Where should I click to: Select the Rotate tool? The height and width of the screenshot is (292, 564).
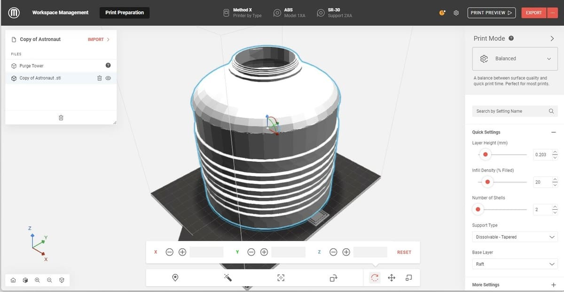(x=375, y=278)
